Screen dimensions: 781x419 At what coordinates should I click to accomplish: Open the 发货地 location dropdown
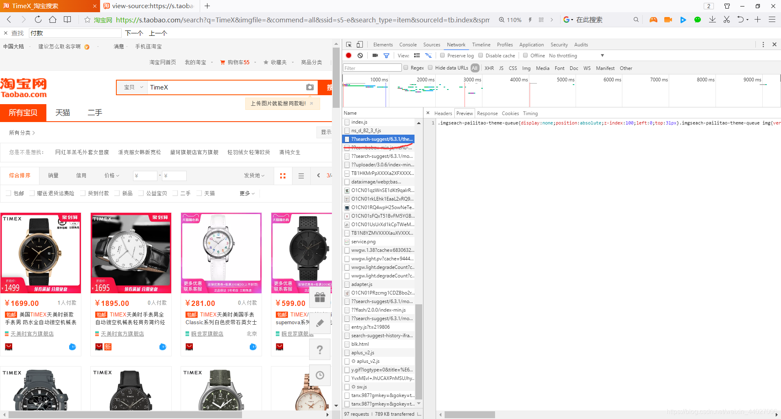coord(254,175)
